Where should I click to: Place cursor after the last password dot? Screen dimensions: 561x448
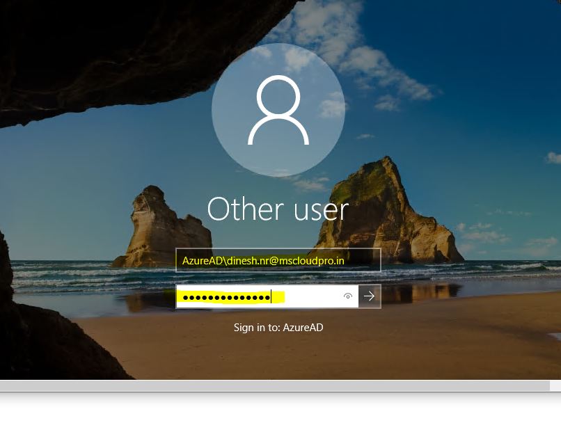271,297
